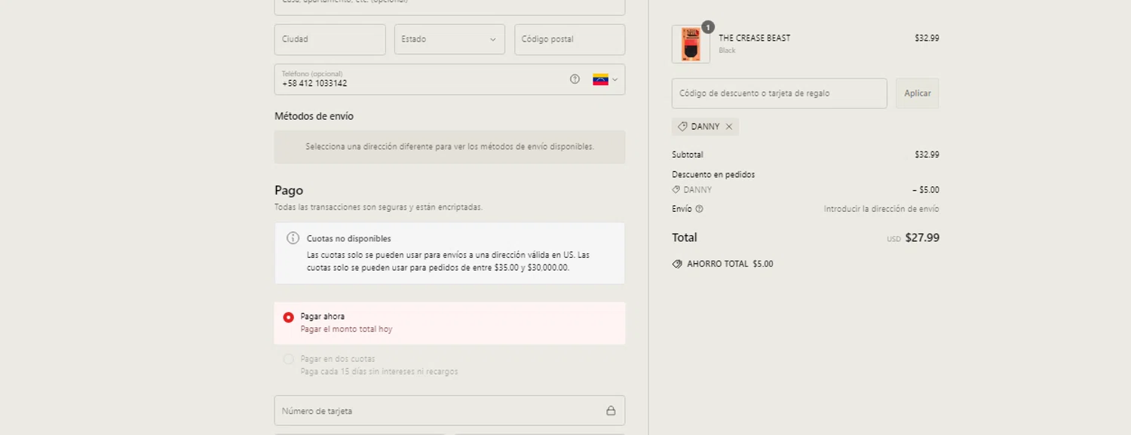Click the Subtotal $32.99 value
This screenshot has width=1131, height=435.
coord(927,155)
